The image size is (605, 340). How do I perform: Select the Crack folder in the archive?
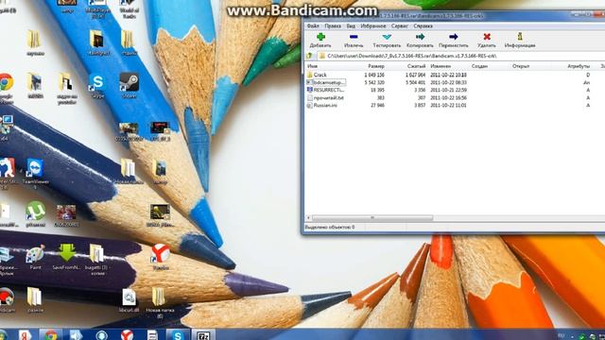click(x=320, y=75)
